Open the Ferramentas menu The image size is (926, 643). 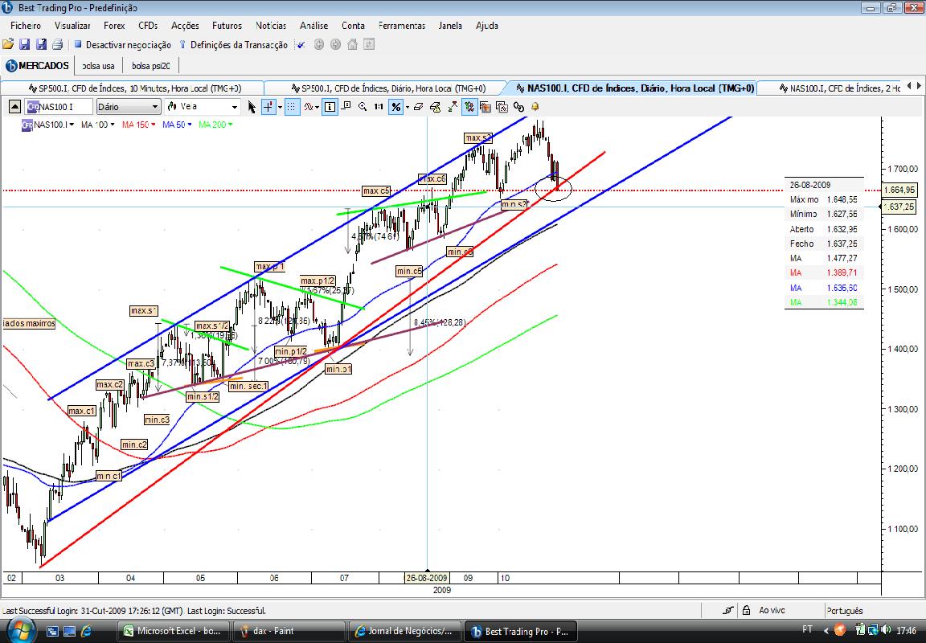click(402, 26)
